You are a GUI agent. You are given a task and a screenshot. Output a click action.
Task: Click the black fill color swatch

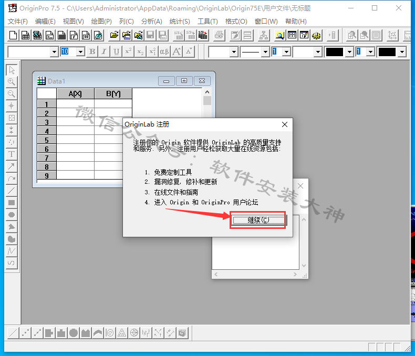(387, 52)
